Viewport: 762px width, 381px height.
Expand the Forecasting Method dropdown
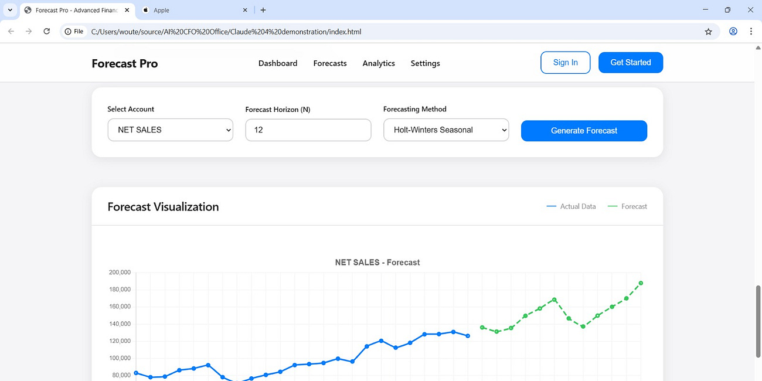click(x=446, y=130)
